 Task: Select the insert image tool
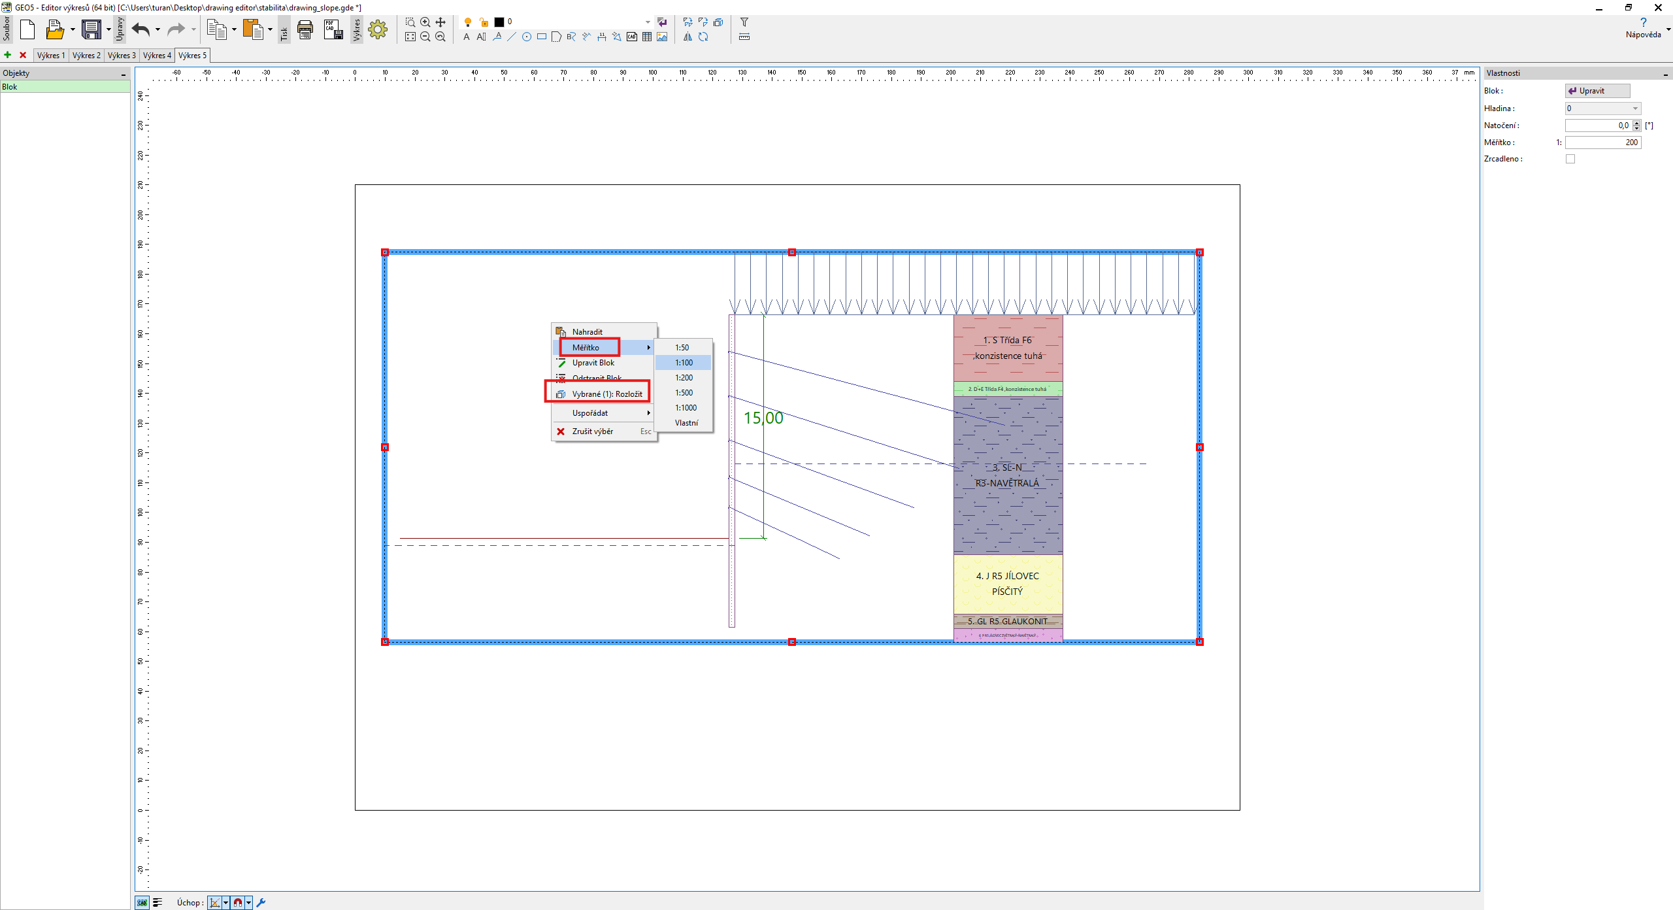(662, 37)
